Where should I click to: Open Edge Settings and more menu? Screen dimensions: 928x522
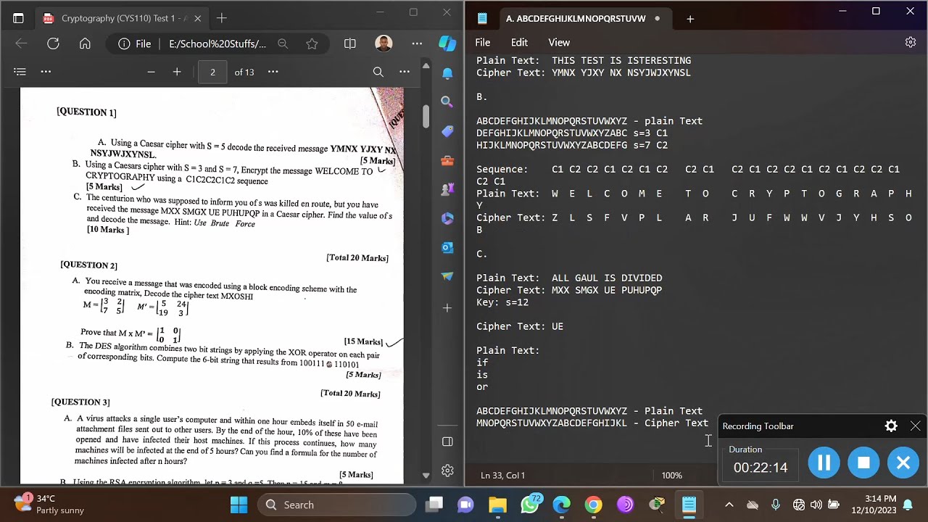[417, 43]
